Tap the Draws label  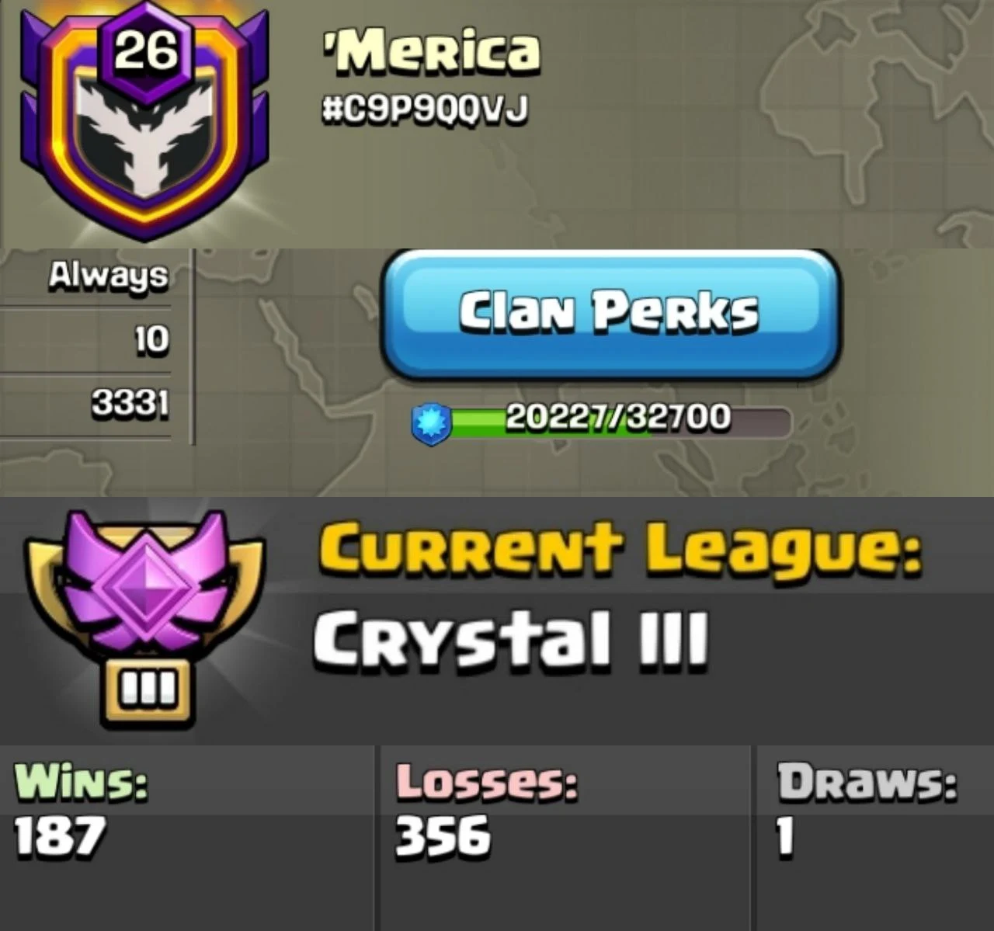pos(867,781)
